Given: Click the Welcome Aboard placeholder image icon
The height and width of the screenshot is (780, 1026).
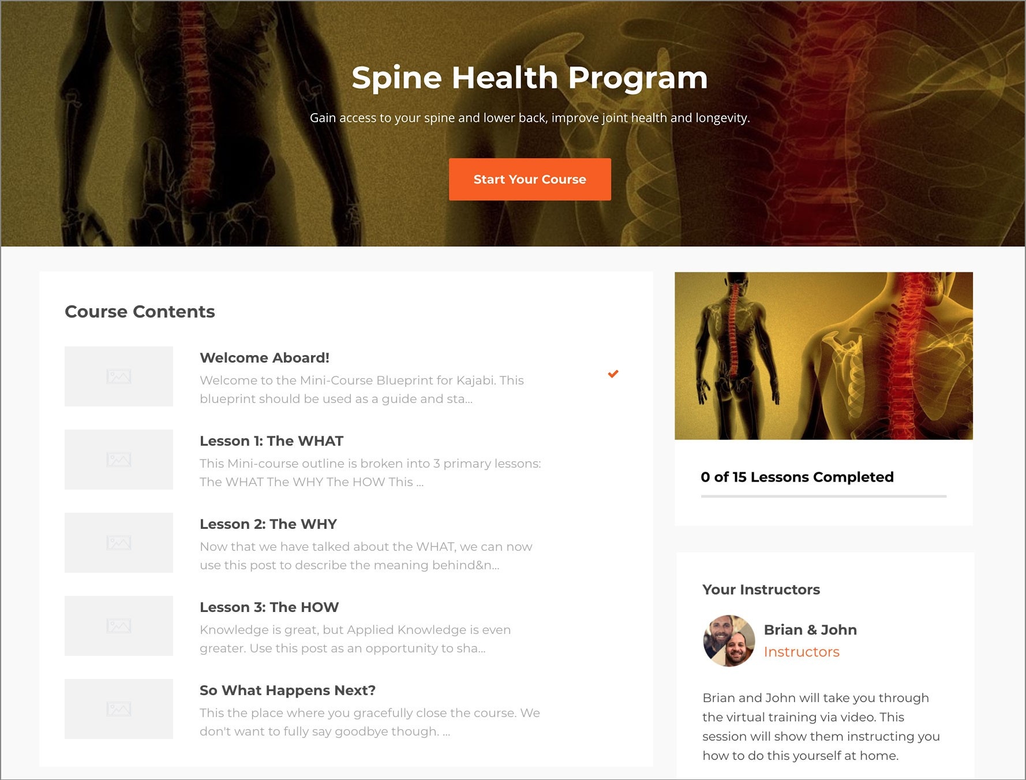Looking at the screenshot, I should (x=119, y=376).
